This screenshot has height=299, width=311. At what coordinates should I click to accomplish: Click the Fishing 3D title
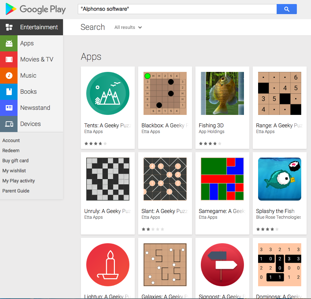click(211, 125)
